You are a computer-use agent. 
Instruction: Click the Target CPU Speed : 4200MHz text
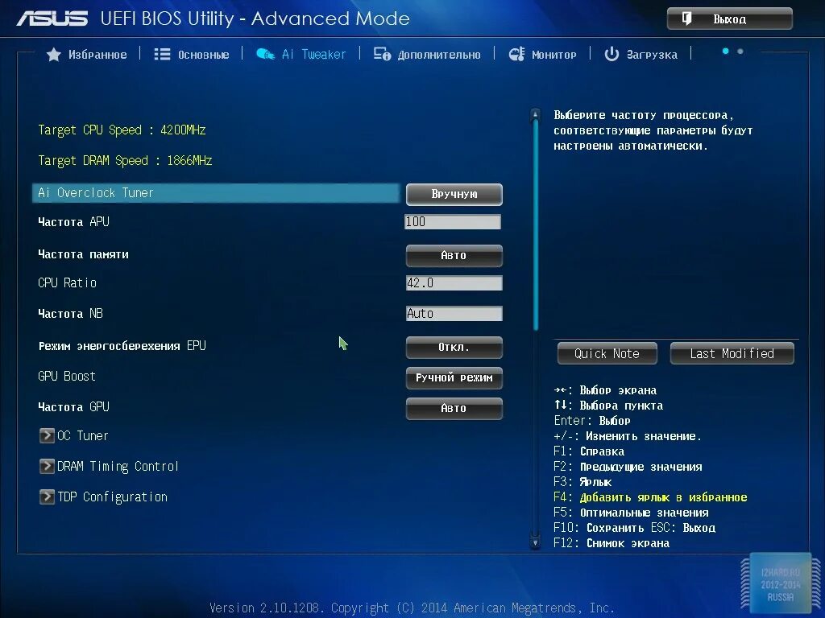click(x=122, y=130)
